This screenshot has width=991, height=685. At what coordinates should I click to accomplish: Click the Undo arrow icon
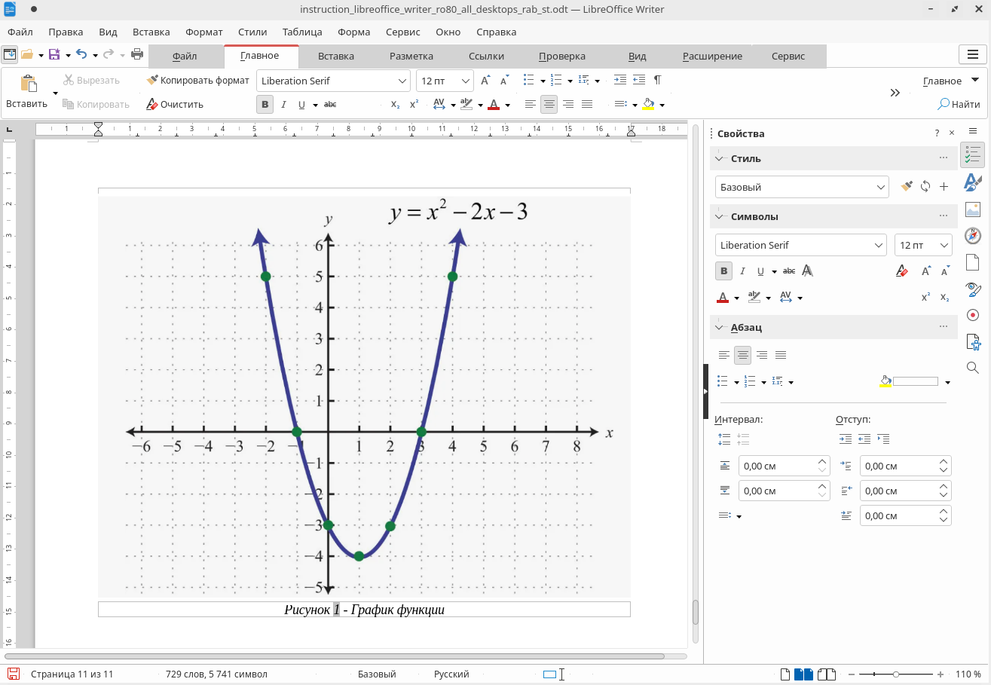pyautogui.click(x=81, y=54)
